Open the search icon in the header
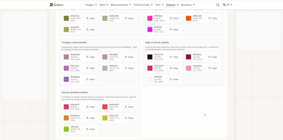Image resolution: width=283 pixels, height=140 pixels. (218, 5)
